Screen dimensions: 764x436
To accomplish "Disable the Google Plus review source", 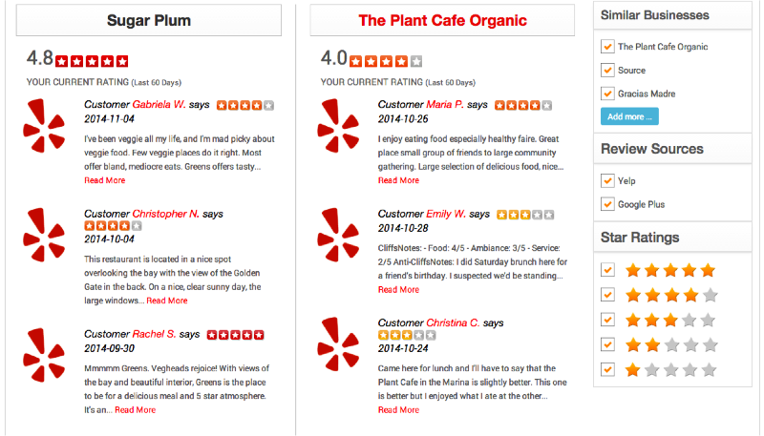I will tap(607, 204).
